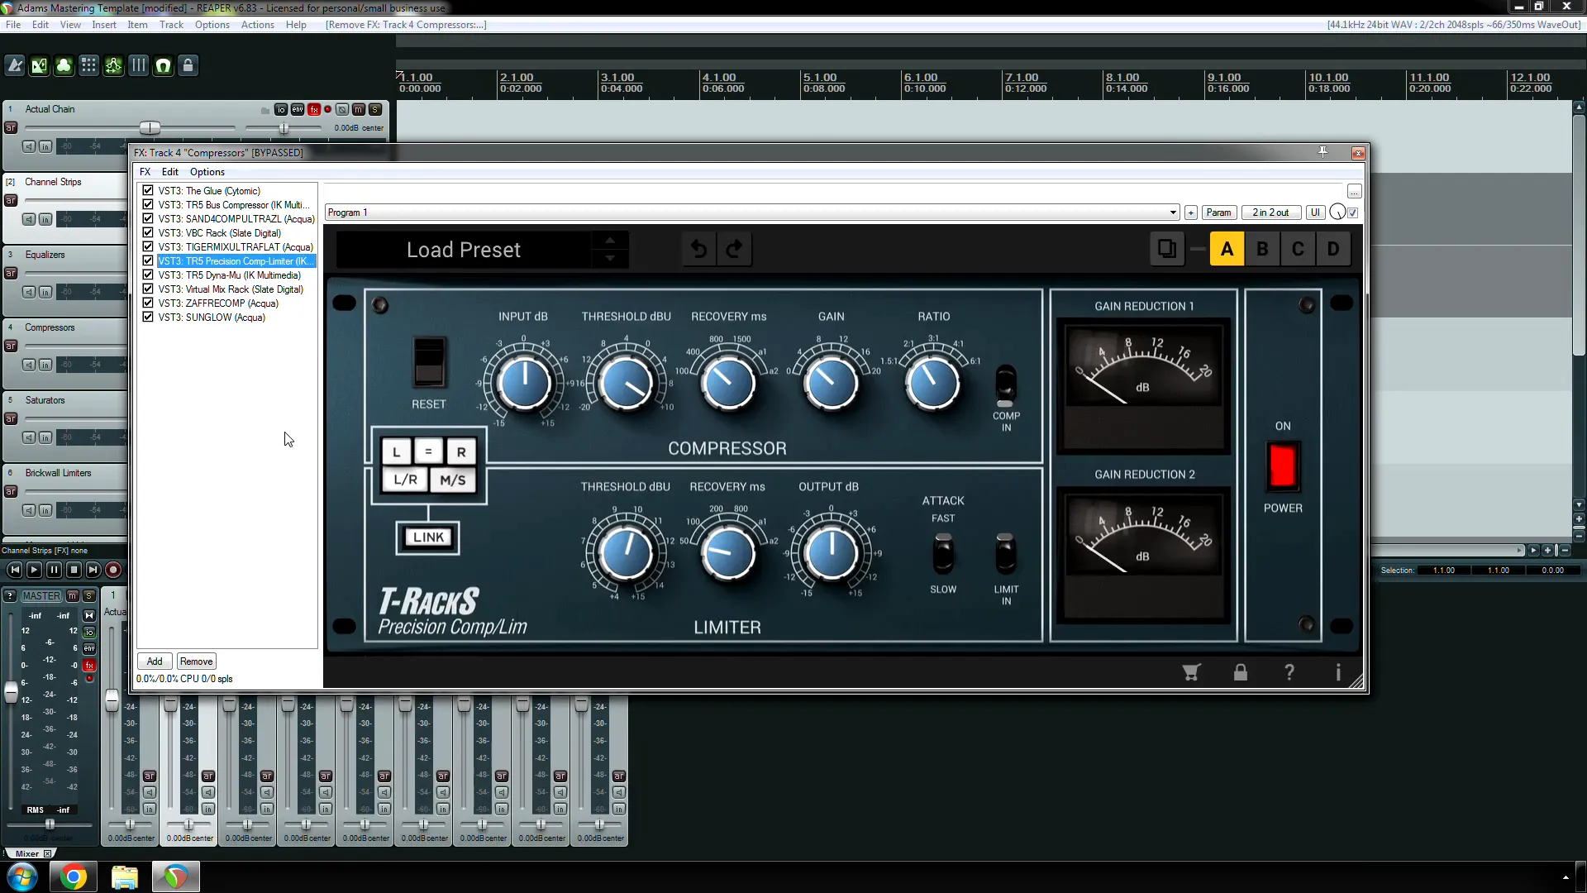Open master track fx button
The width and height of the screenshot is (1587, 893).
89,665
